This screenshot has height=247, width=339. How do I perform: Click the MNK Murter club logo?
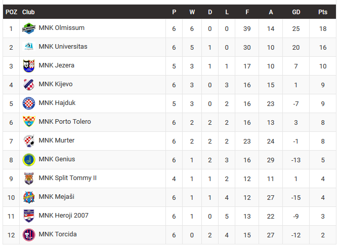(29, 141)
